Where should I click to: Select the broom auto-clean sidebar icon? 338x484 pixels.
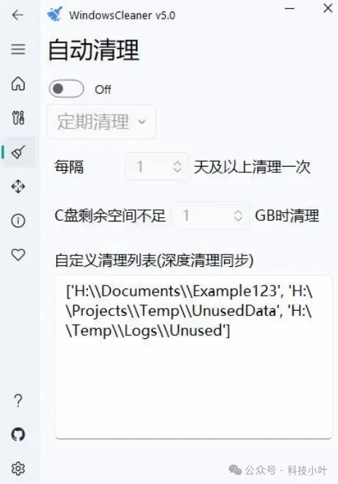tap(18, 152)
